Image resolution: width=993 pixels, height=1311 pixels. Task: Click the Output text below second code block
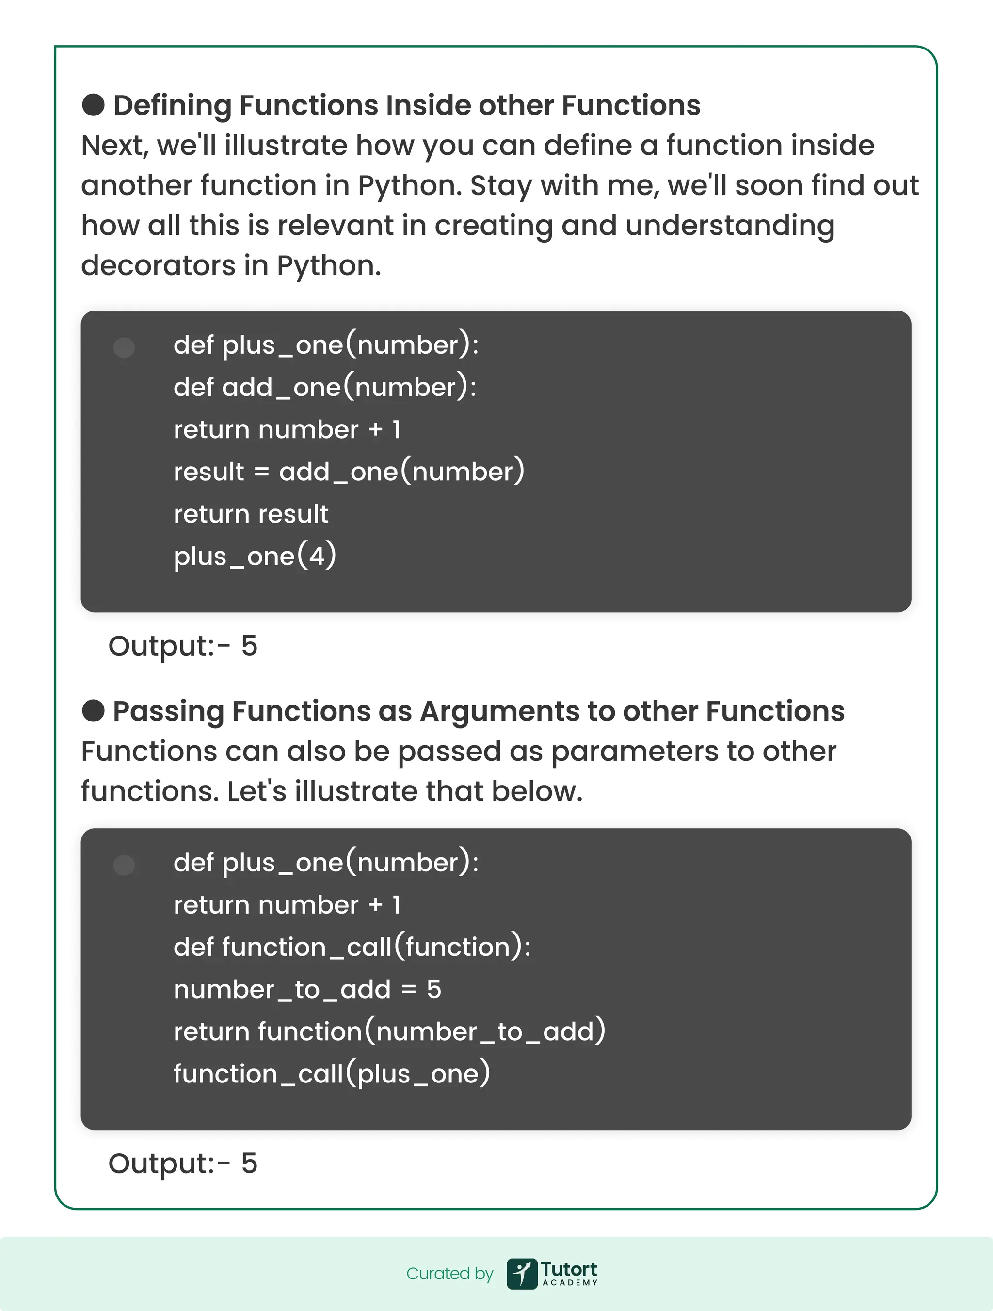click(x=183, y=1163)
